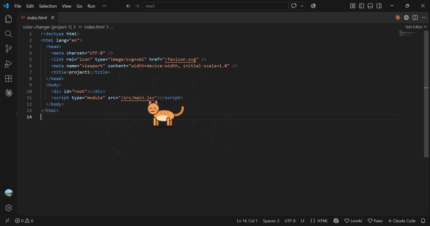The height and width of the screenshot is (226, 430).
Task: Open the Extensions view
Action: (x=9, y=78)
